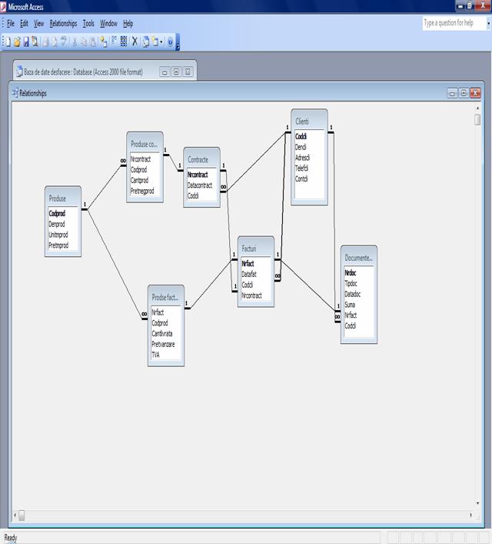Click the Open file toolbar icon

pyautogui.click(x=17, y=42)
